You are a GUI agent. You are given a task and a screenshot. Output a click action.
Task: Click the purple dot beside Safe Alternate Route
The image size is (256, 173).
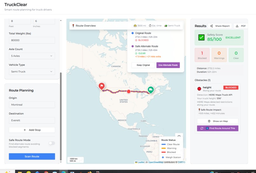(x=132, y=46)
